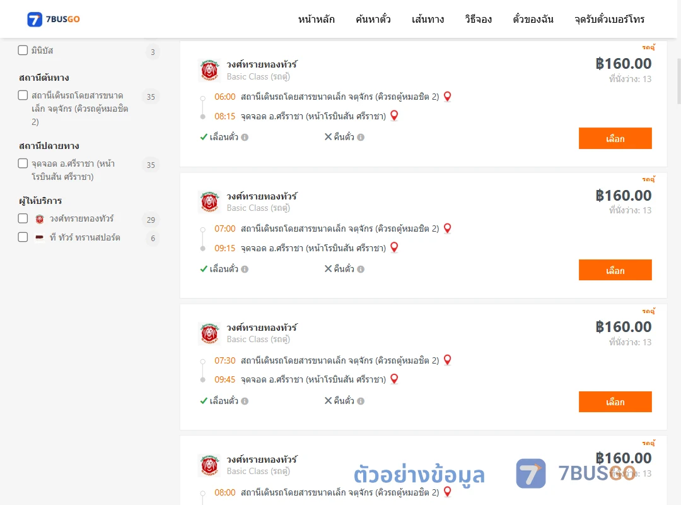
Task: Check the ที ทัวร์ ทรานสปอร์ต operator filter
Action: click(x=23, y=237)
